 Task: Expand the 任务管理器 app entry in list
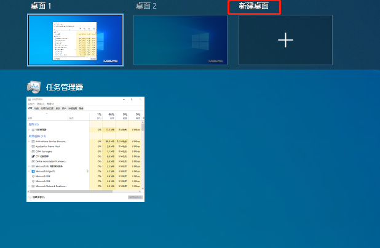coord(29,130)
